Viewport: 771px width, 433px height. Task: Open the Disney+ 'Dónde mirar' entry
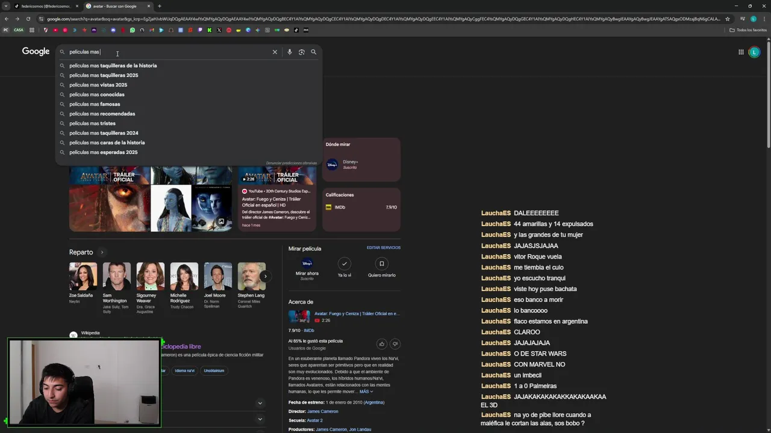[361, 164]
